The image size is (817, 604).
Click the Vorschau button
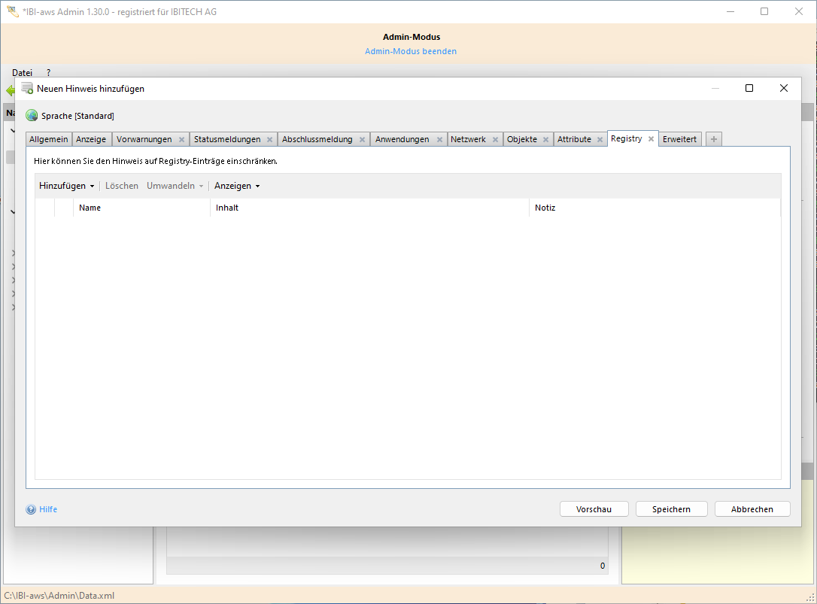pos(594,508)
